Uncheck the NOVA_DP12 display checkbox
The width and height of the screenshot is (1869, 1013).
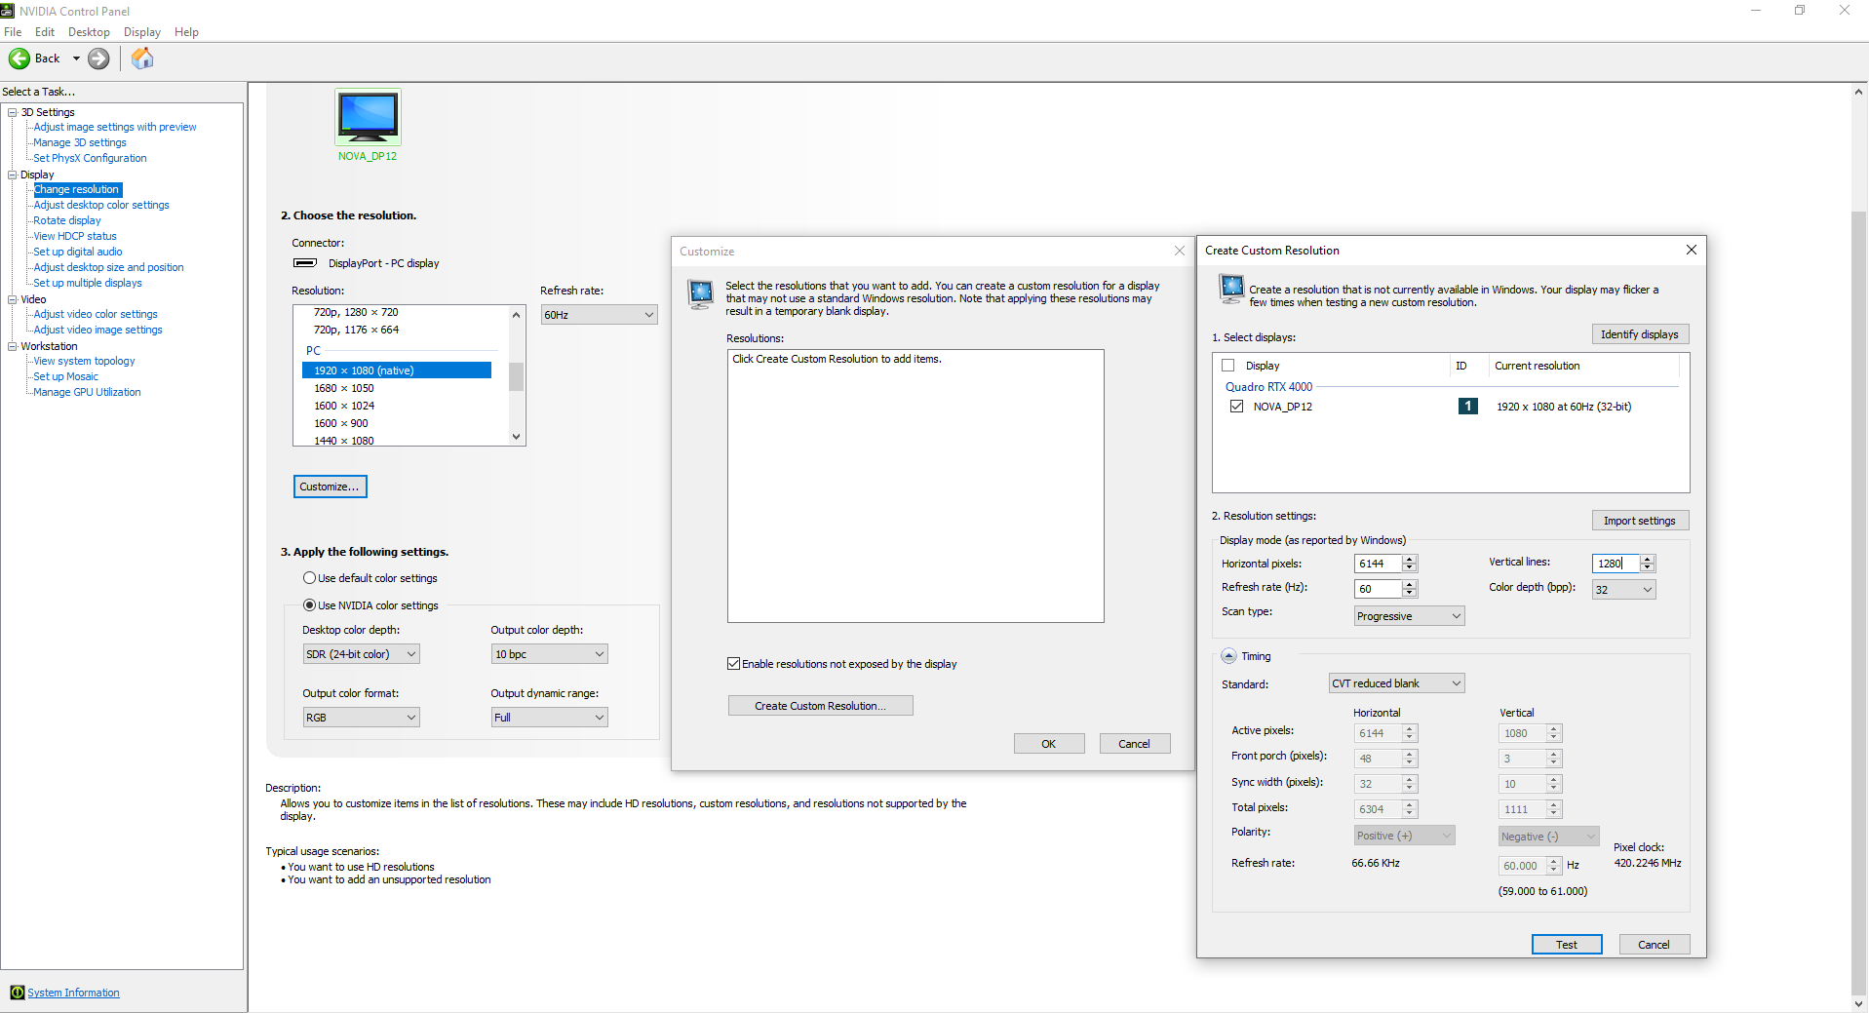click(x=1236, y=407)
